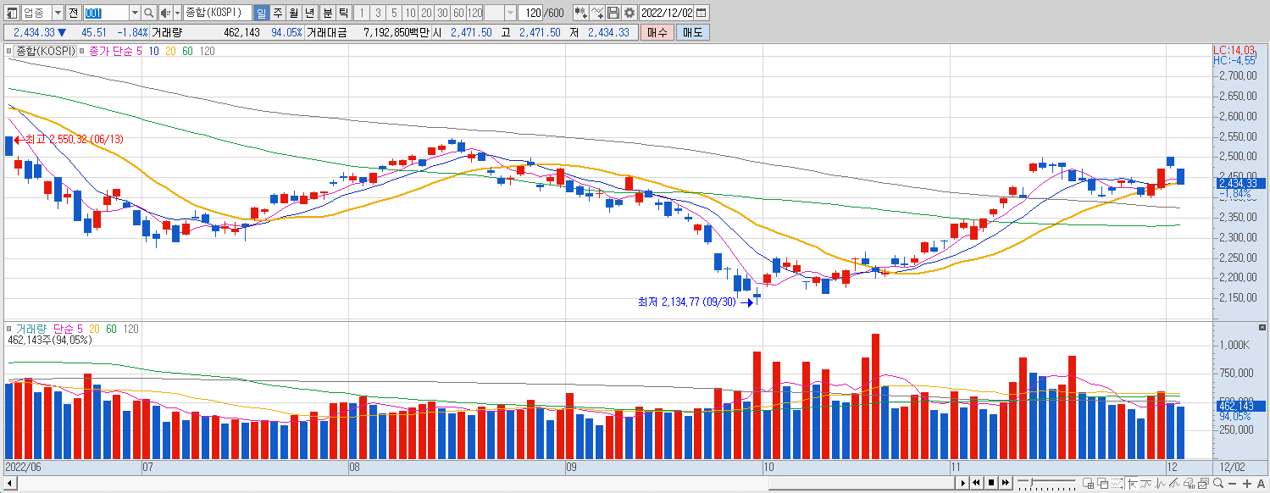Open the calendar date picker icon
This screenshot has height=493, width=1270.
coord(701,13)
